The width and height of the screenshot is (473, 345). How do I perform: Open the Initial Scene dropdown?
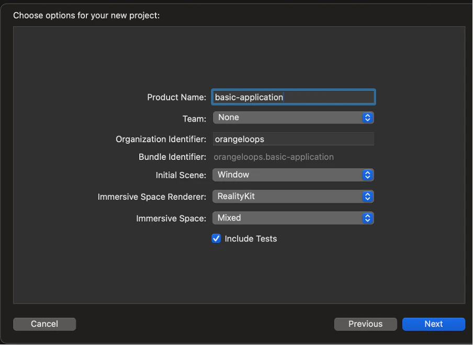click(x=293, y=175)
